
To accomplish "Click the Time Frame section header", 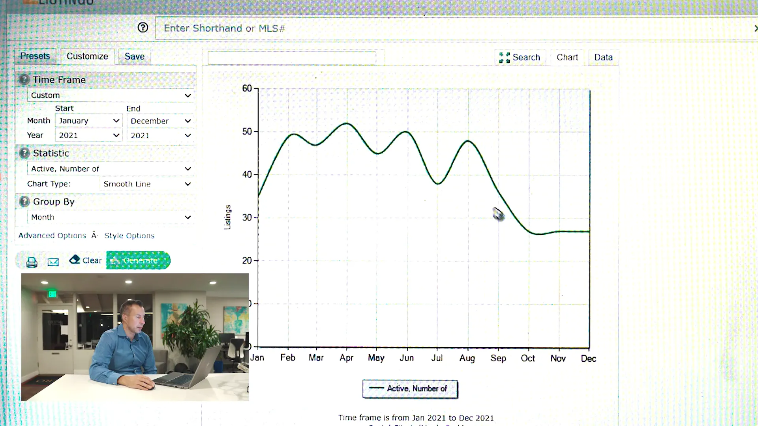I will click(x=106, y=80).
